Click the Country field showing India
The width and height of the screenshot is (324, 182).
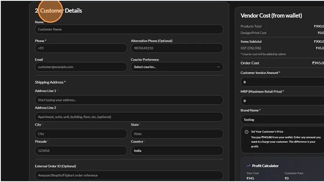point(177,151)
